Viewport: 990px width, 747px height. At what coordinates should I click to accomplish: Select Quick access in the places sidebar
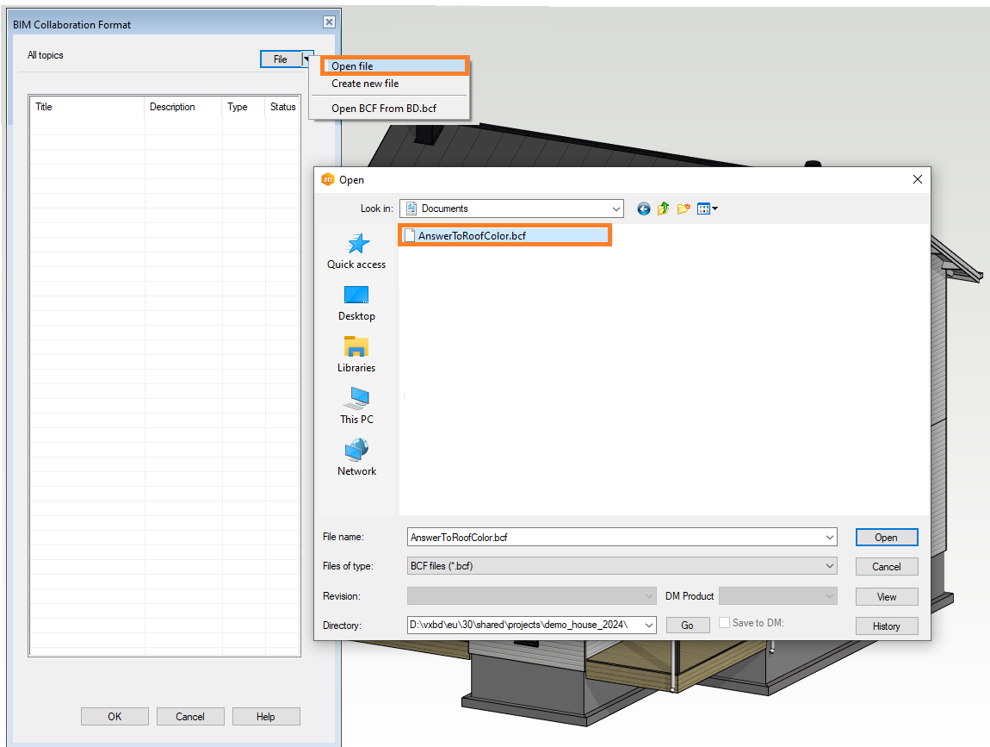pos(356,251)
